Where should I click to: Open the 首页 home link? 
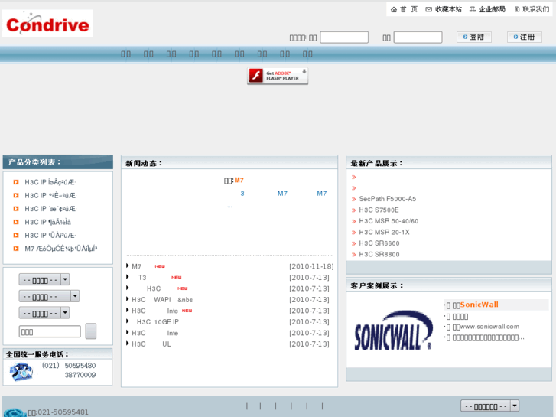click(x=405, y=9)
